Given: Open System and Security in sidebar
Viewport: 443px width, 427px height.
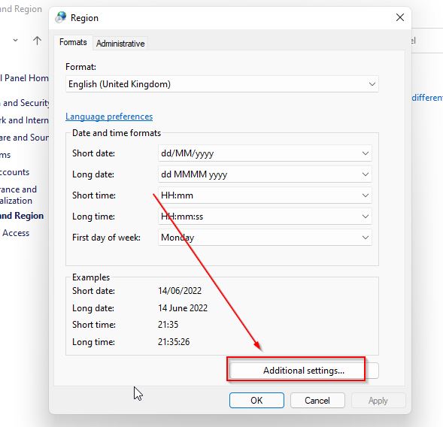Looking at the screenshot, I should (x=25, y=103).
